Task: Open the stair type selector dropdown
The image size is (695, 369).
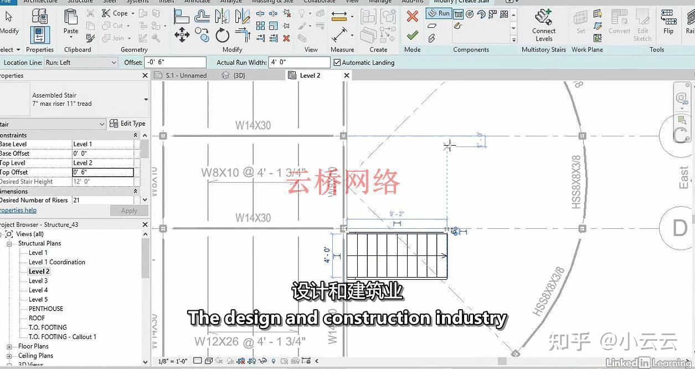Action: pos(146,100)
